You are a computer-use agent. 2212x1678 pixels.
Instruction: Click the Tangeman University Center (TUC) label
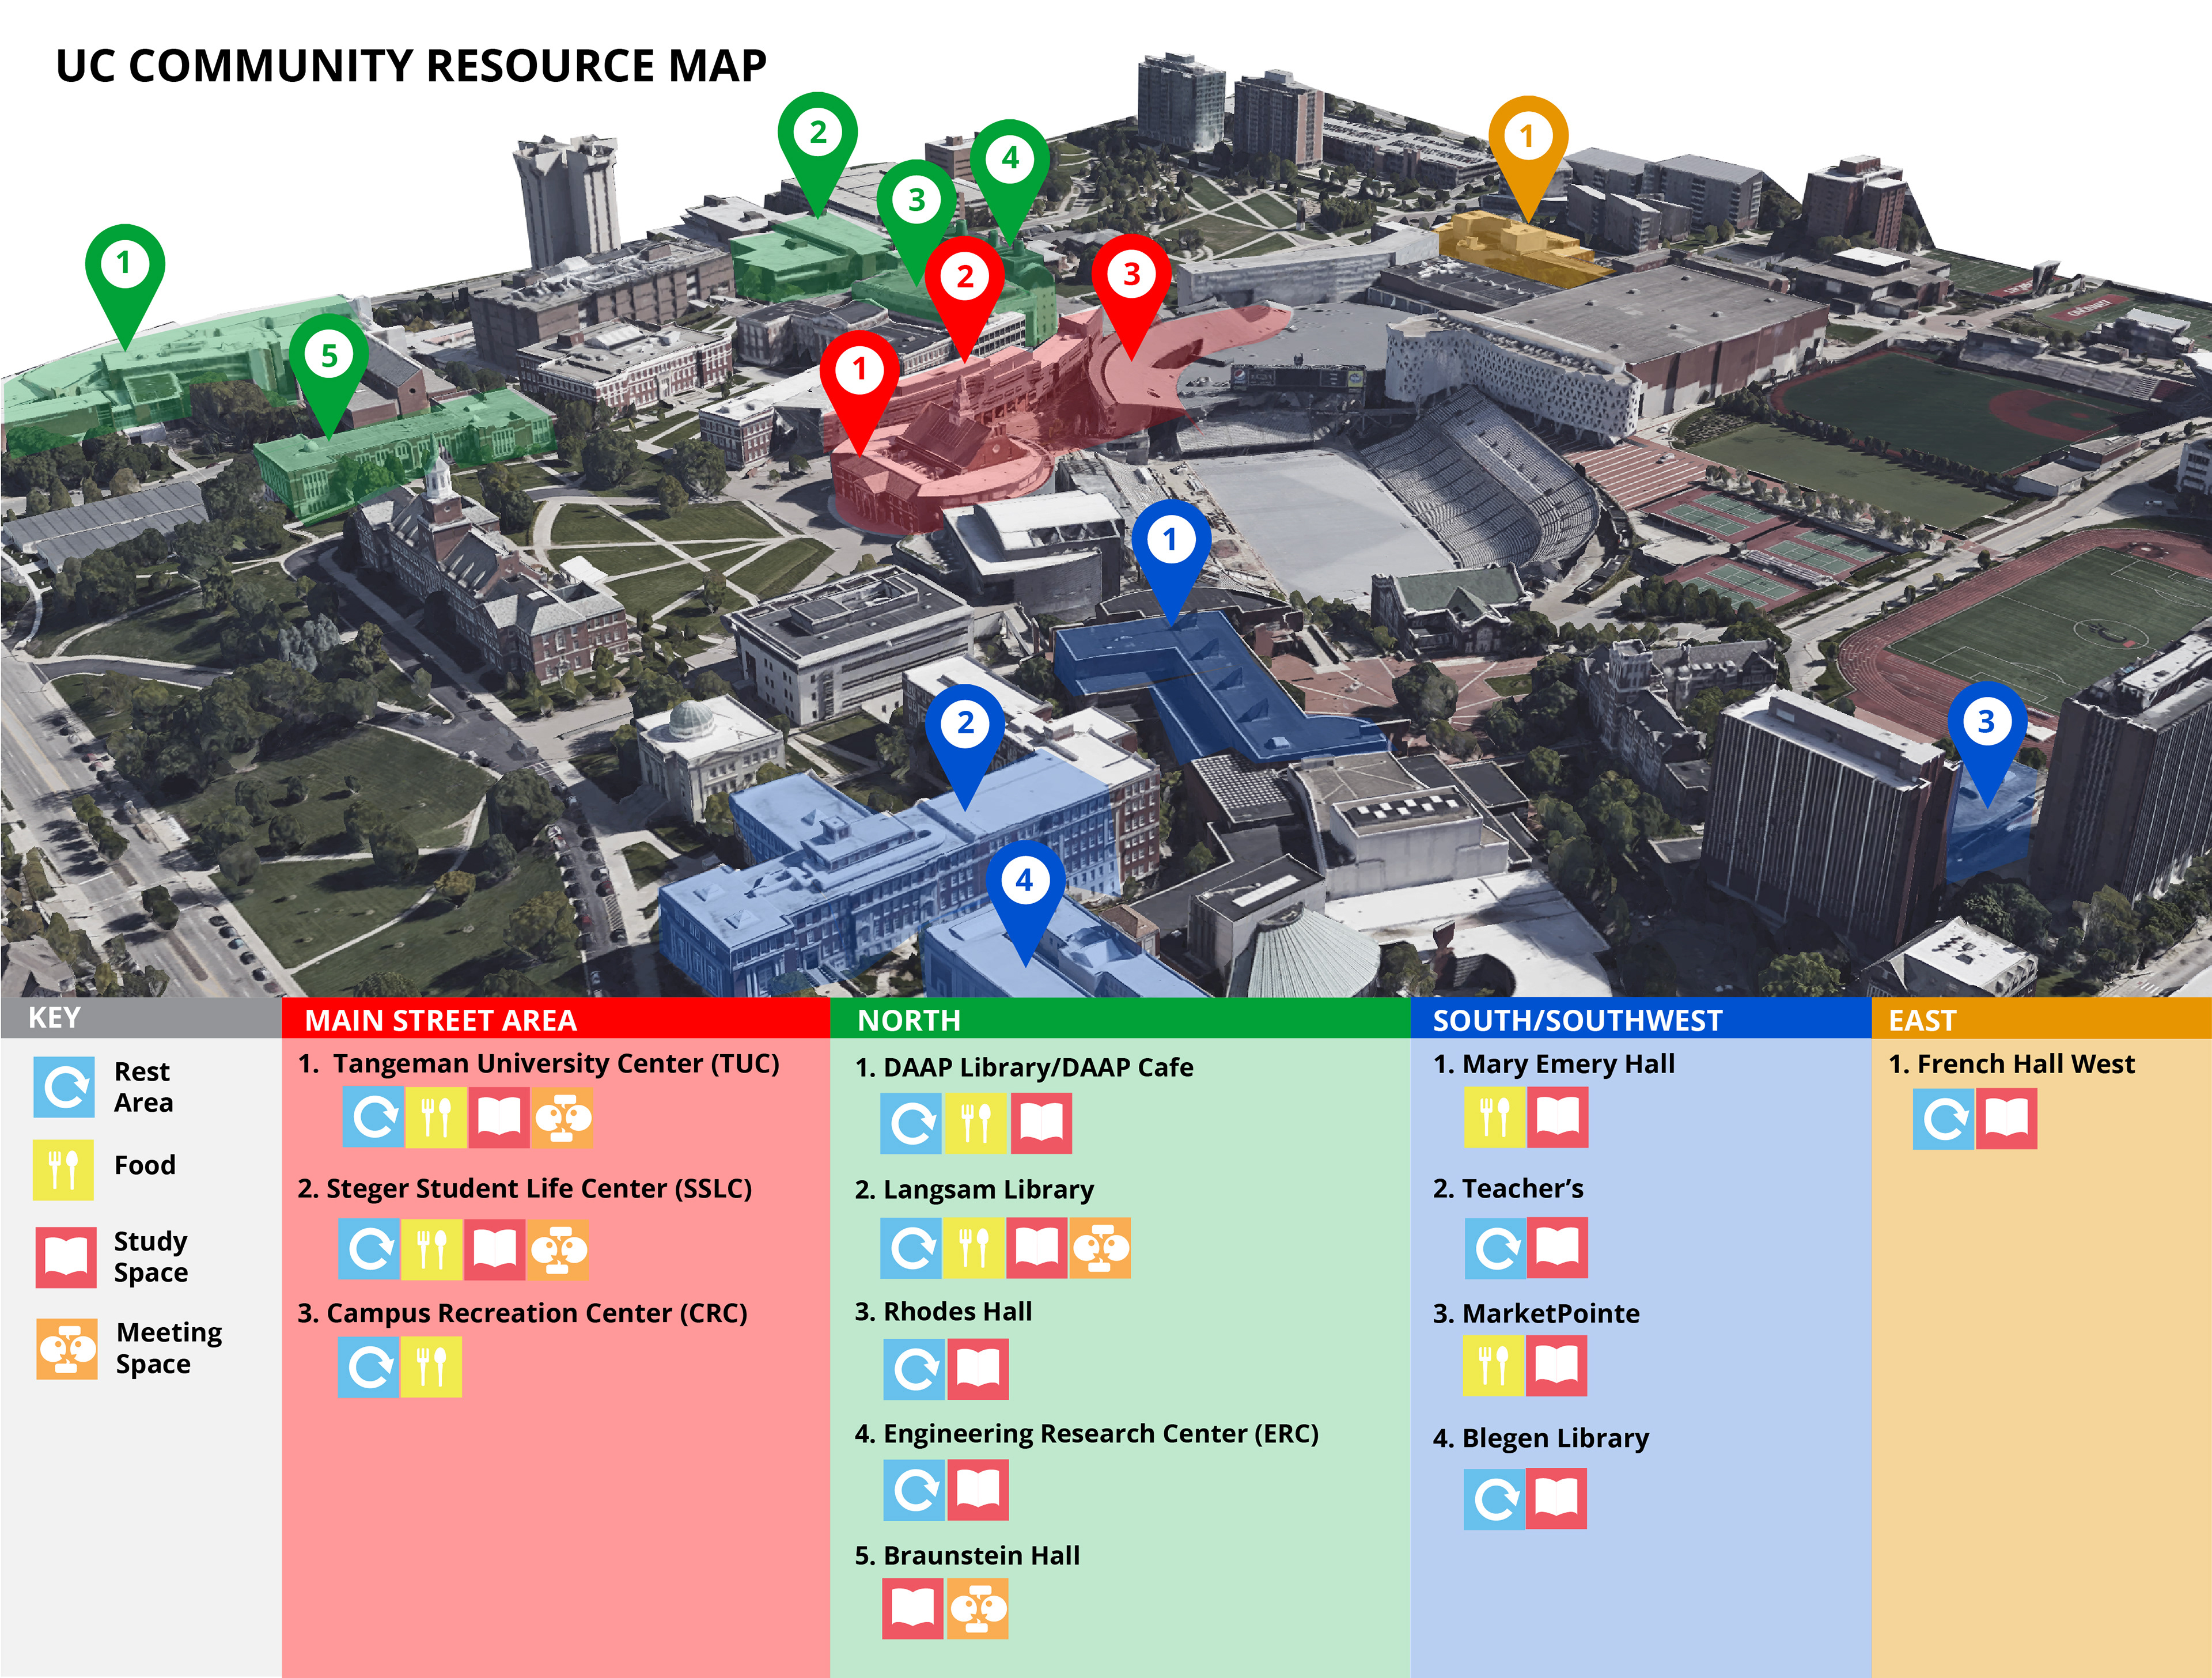coord(556,1064)
